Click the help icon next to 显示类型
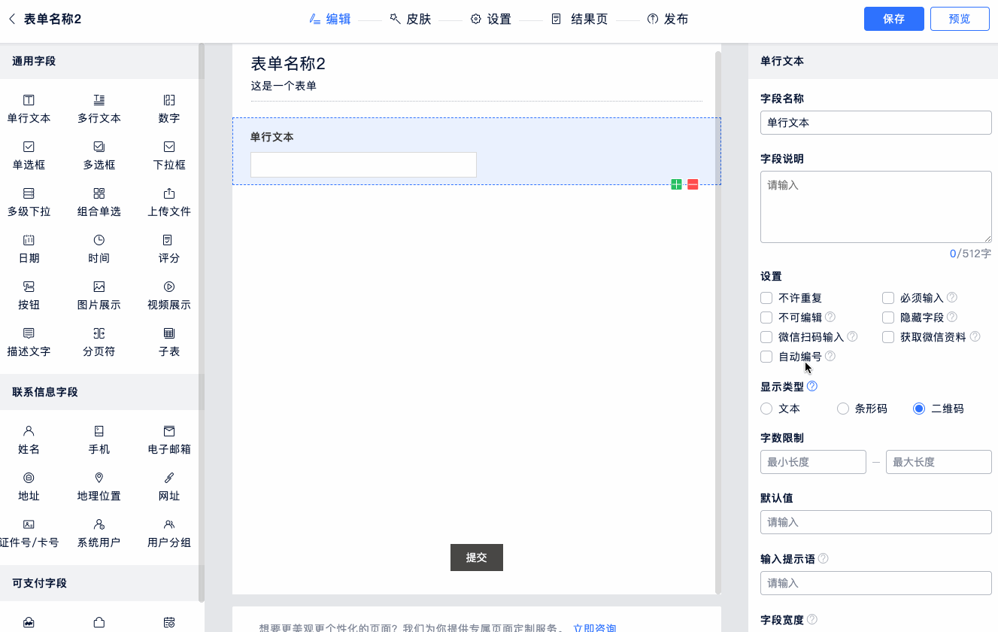 point(812,386)
